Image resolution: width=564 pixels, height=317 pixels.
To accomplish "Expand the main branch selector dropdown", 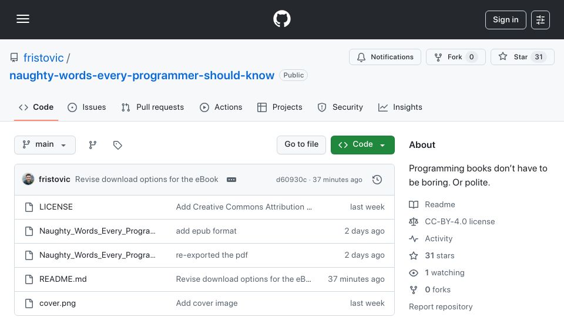I will [45, 145].
